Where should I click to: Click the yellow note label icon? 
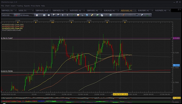point(78,15)
